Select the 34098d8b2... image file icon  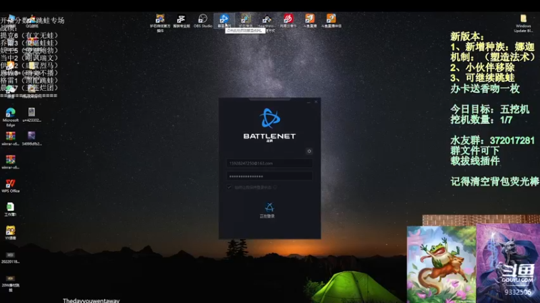point(32,139)
